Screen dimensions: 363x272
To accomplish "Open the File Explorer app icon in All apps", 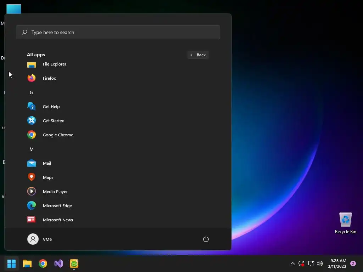I will click(32, 65).
